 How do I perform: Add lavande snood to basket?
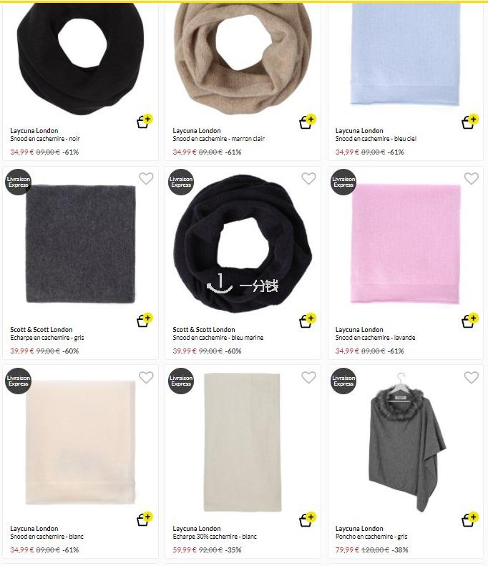coord(470,320)
